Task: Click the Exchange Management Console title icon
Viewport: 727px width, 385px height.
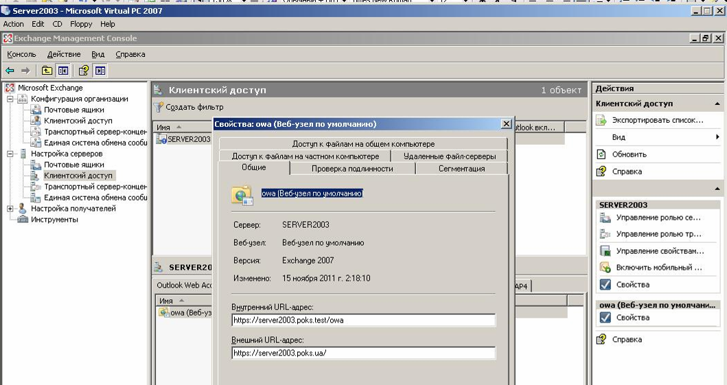Action: pyautogui.click(x=8, y=38)
